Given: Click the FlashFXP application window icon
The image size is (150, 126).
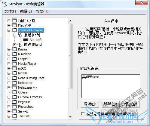Looking at the screenshot, I should click(x=14, y=25).
